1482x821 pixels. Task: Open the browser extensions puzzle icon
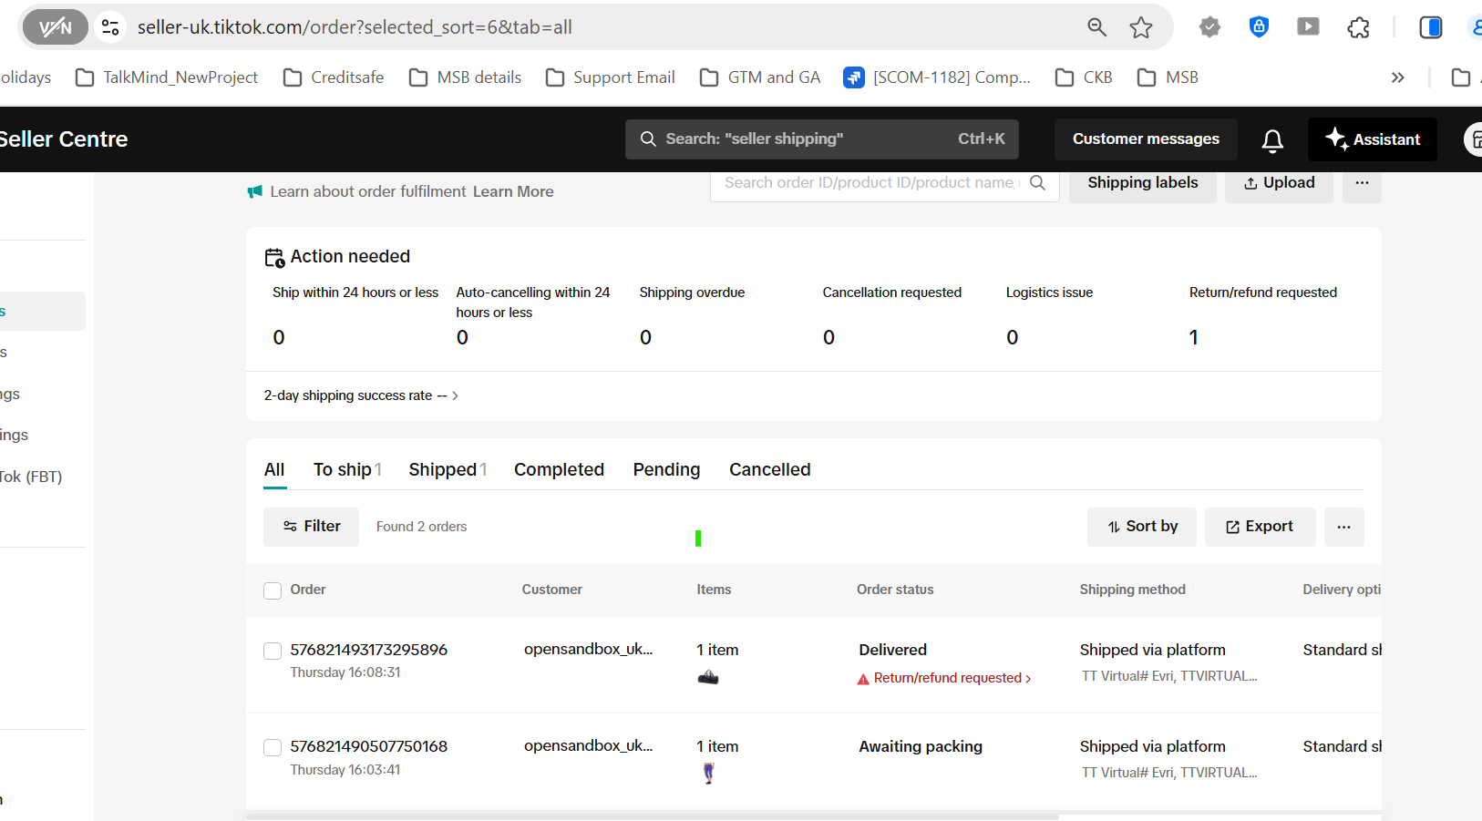(x=1358, y=28)
